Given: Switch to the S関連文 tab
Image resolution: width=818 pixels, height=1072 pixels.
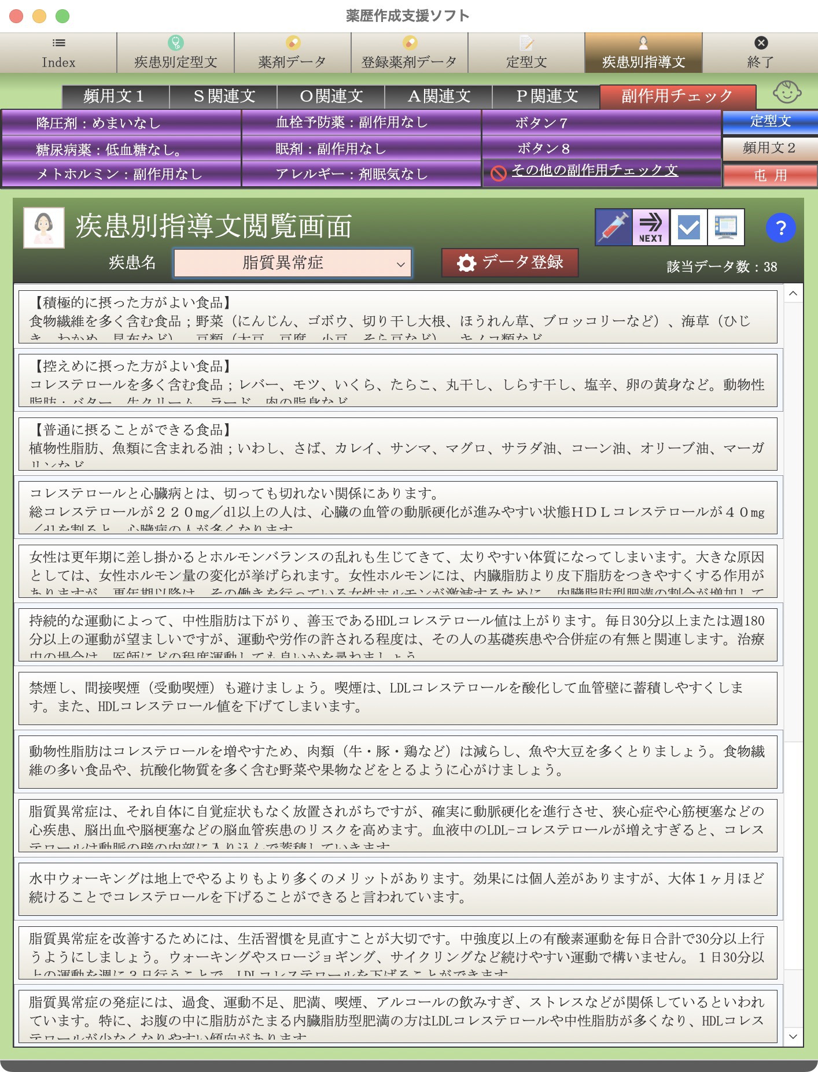Looking at the screenshot, I should tap(223, 96).
